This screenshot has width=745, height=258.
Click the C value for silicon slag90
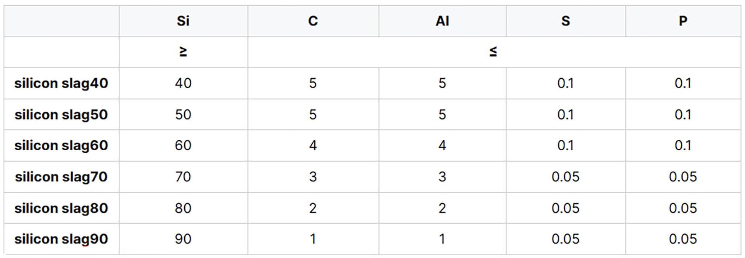click(313, 239)
